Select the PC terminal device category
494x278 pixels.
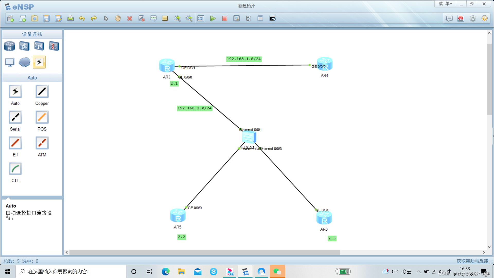(x=10, y=62)
